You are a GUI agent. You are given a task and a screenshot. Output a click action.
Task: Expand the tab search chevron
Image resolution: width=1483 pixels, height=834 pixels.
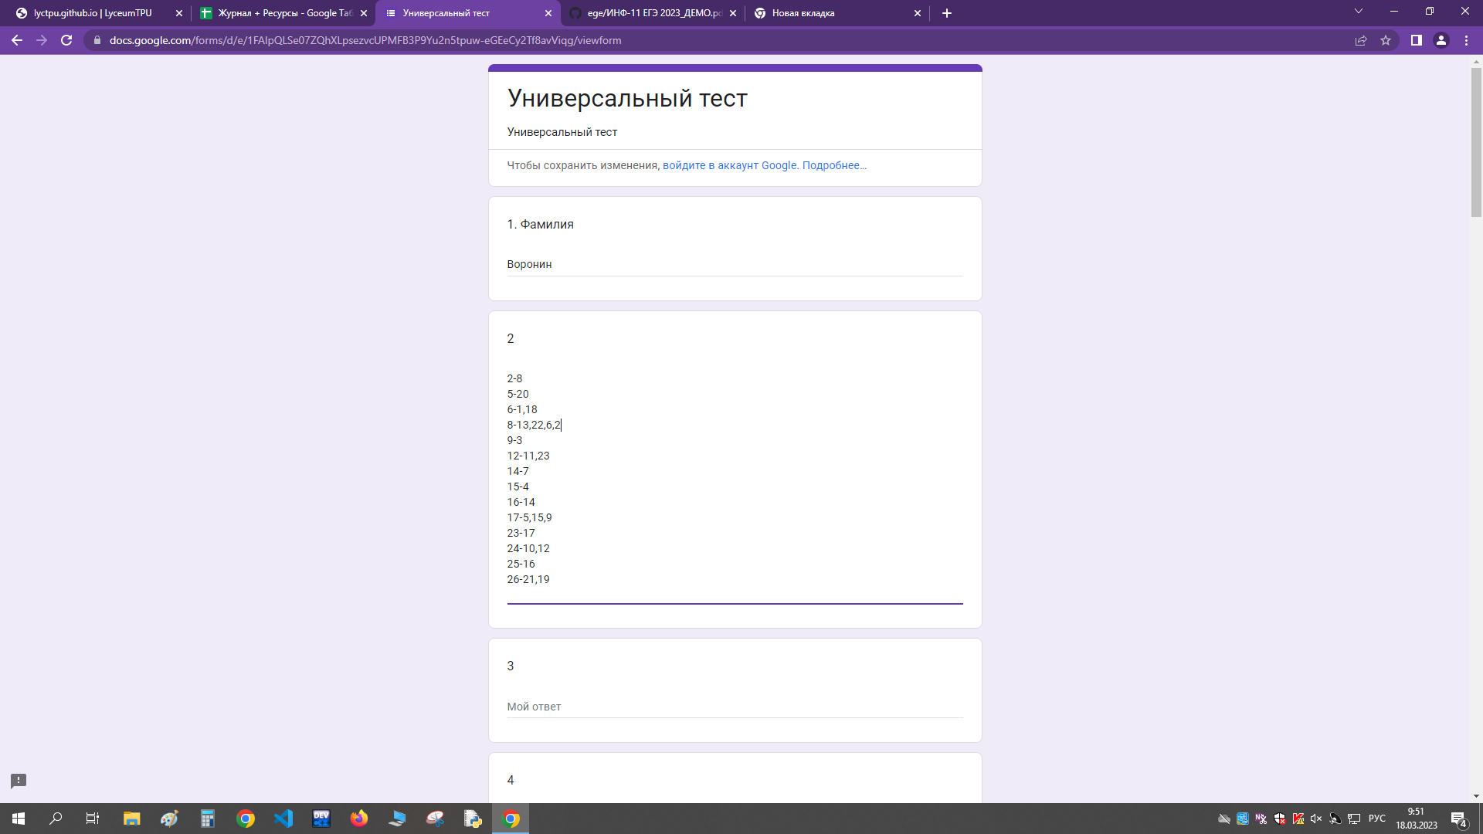click(1358, 12)
